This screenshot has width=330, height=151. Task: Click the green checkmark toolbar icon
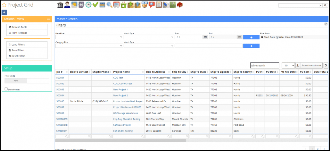point(95,5)
